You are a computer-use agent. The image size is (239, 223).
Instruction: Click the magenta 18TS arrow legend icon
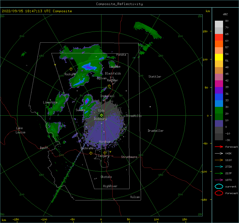[x=219, y=180]
